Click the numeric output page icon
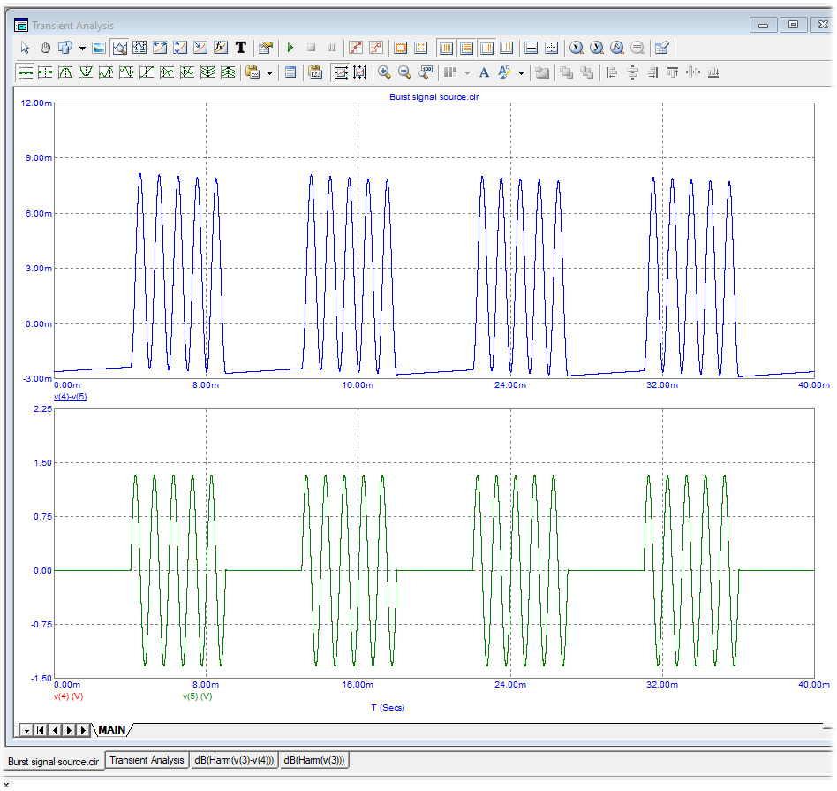 [x=290, y=72]
